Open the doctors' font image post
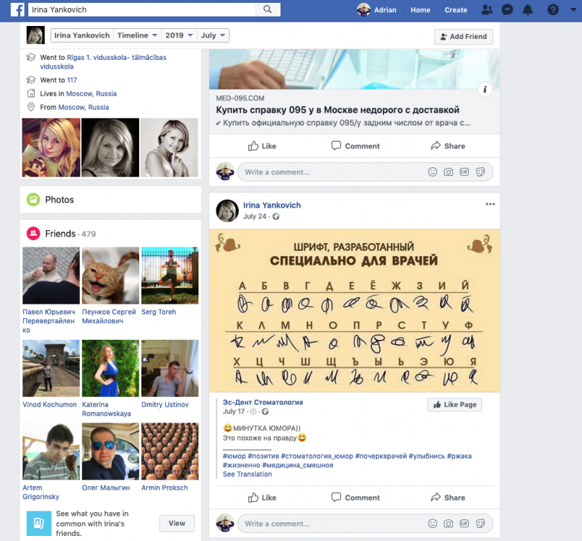The image size is (582, 541). pos(354,311)
